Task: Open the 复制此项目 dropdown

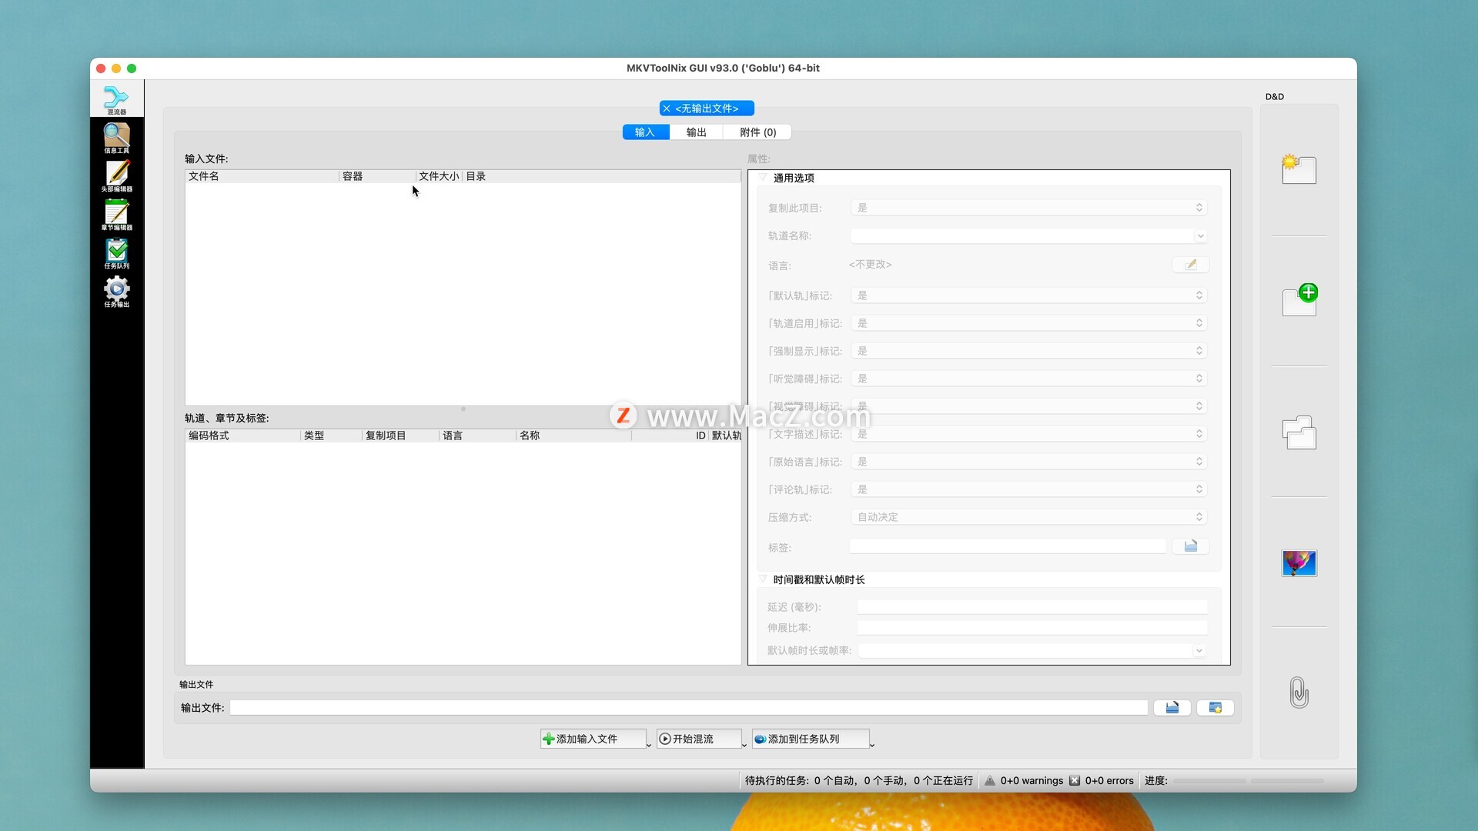Action: [x=1028, y=208]
